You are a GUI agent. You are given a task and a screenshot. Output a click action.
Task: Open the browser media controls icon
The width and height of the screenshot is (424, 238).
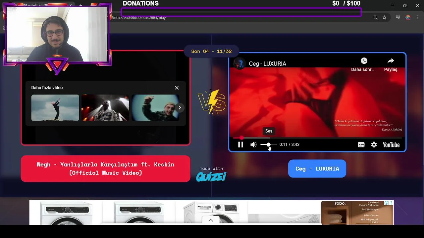coord(398,18)
